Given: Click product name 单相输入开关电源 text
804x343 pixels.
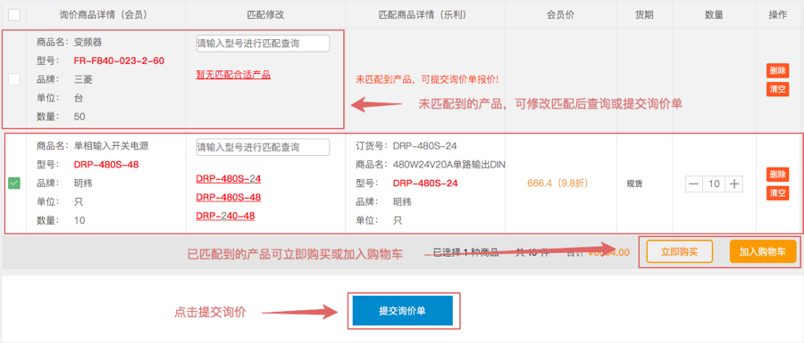Looking at the screenshot, I should [x=112, y=146].
